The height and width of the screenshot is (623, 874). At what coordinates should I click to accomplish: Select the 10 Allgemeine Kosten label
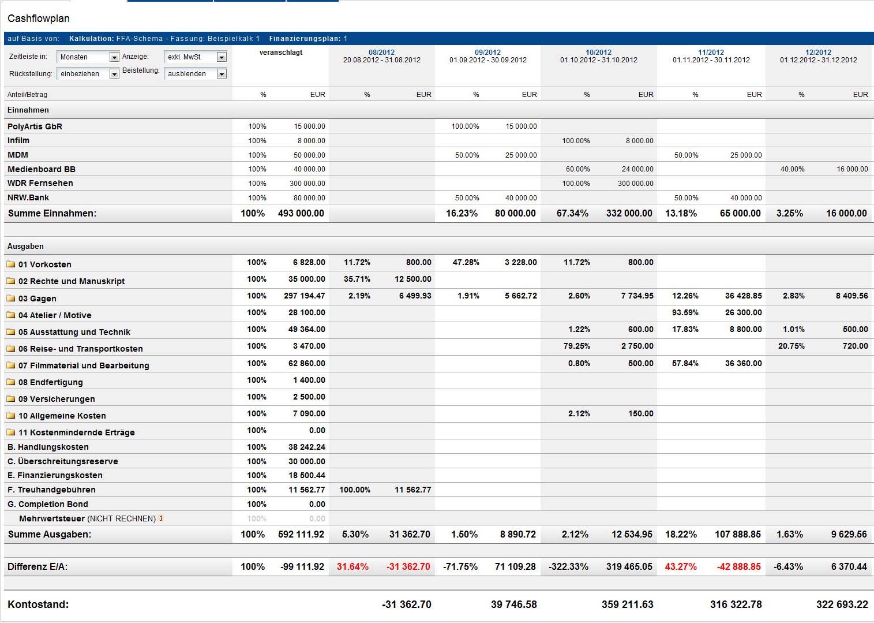62,416
